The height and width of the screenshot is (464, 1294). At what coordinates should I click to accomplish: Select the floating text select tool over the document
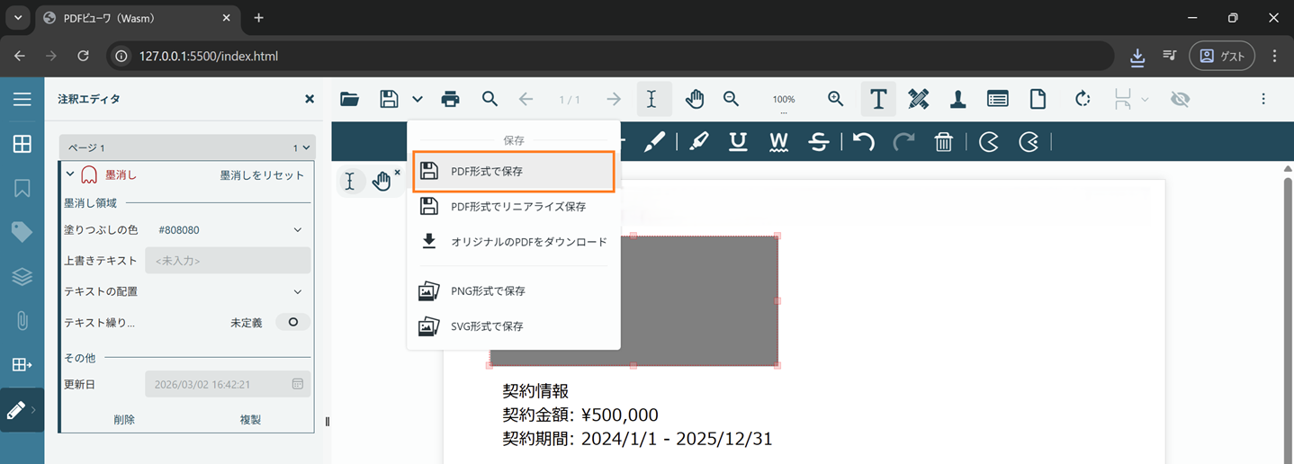pos(350,182)
